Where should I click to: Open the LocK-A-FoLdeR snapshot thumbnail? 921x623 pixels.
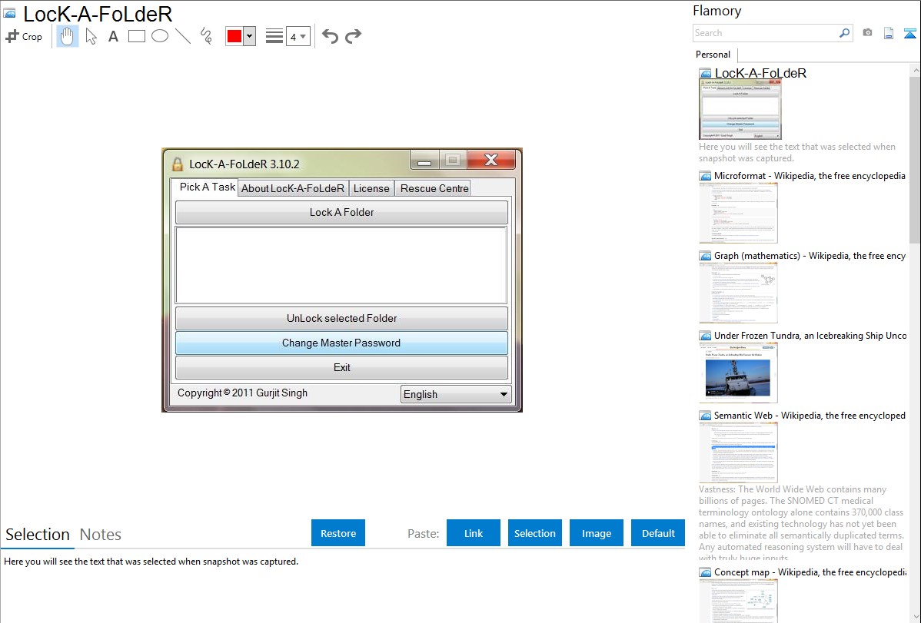pyautogui.click(x=740, y=110)
